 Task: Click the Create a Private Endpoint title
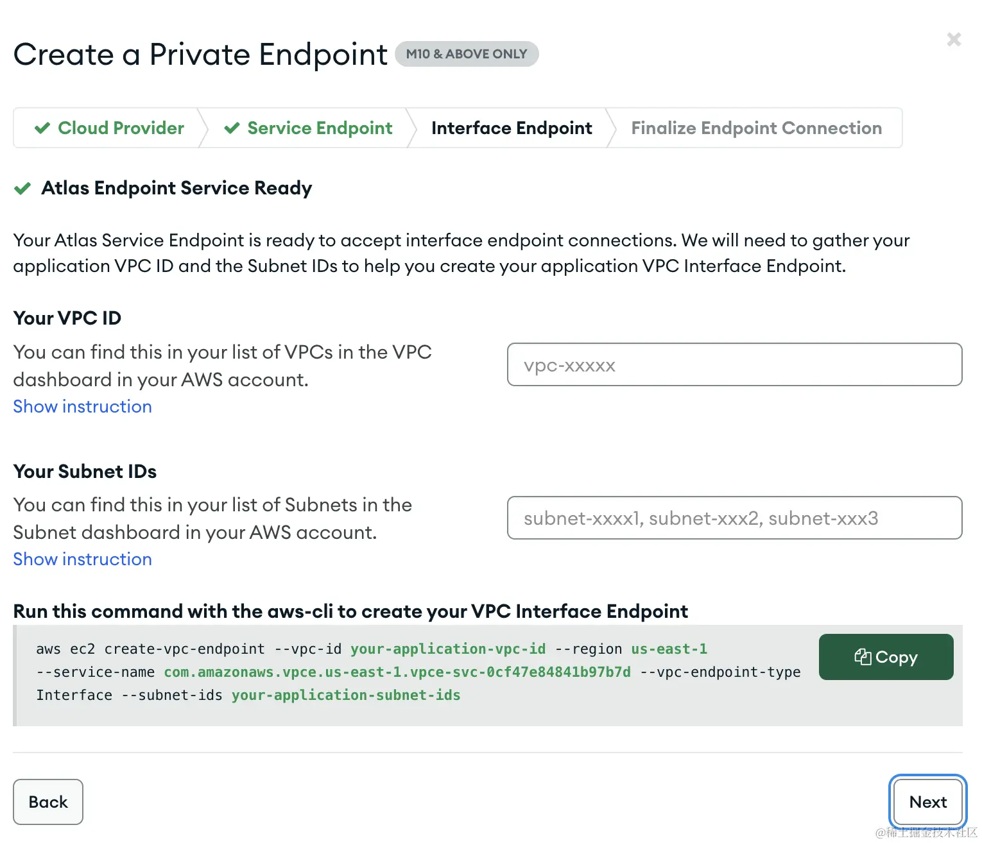(x=200, y=55)
